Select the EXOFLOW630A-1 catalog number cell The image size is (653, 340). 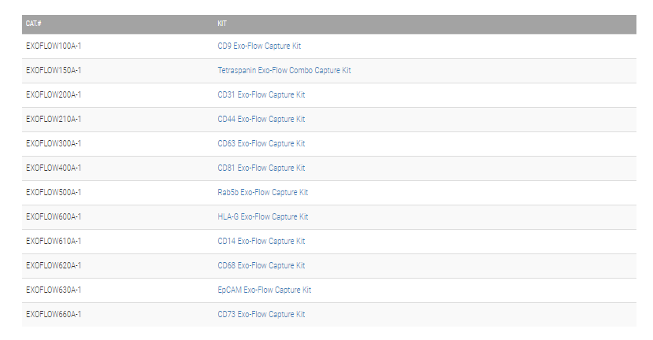pyautogui.click(x=54, y=290)
